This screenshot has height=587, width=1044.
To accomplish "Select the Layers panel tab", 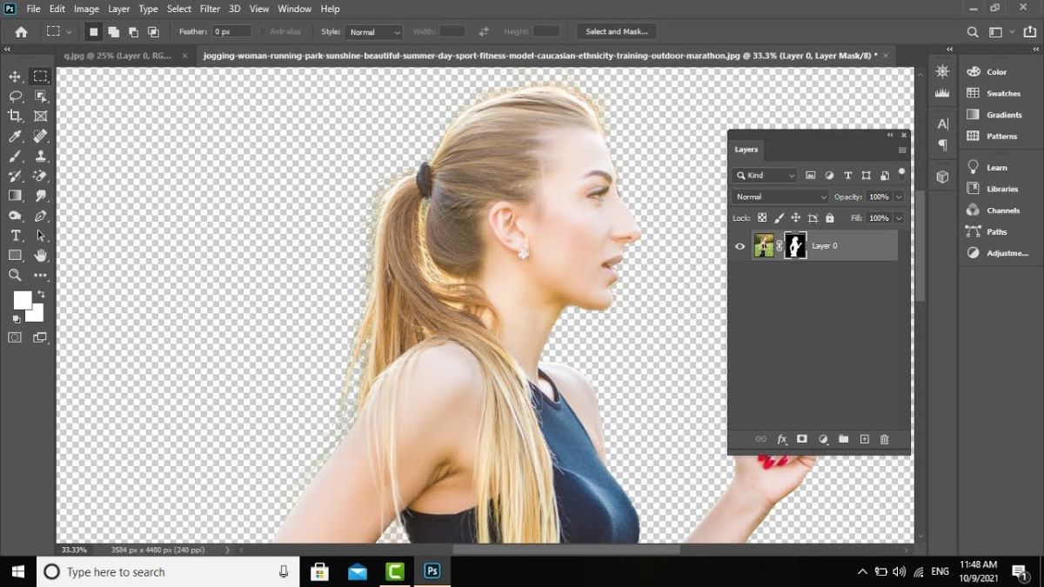I will (x=746, y=150).
